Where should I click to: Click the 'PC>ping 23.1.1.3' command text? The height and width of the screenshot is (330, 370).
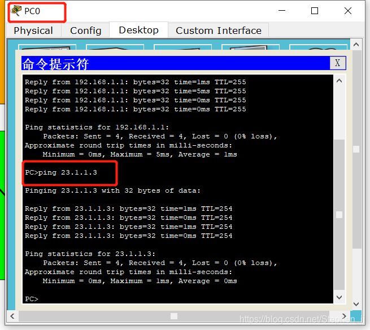pos(61,172)
